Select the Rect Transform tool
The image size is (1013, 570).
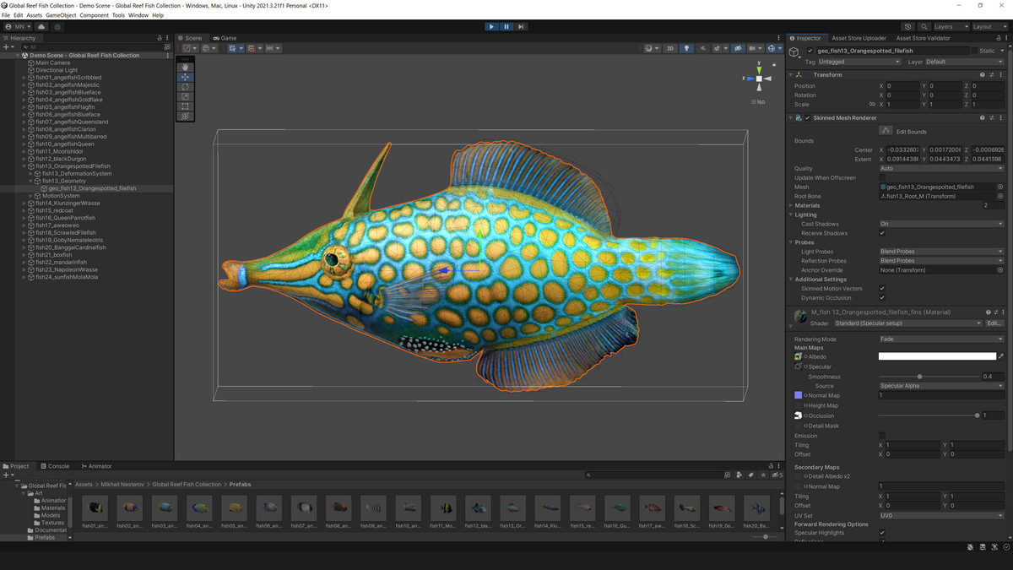[x=185, y=106]
